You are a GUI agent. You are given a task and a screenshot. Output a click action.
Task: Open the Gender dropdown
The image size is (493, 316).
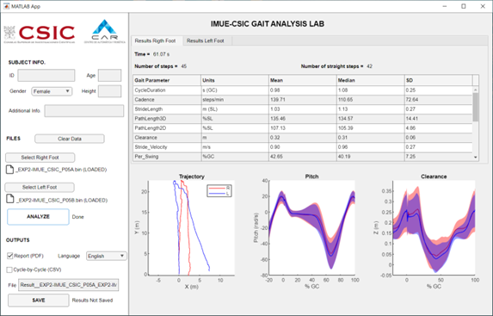[52, 91]
